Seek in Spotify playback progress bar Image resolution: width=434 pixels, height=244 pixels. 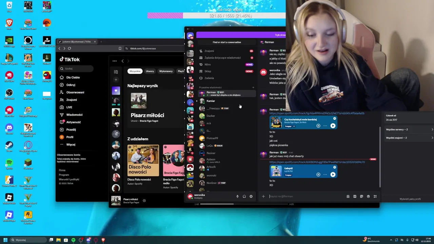click(x=243, y=204)
